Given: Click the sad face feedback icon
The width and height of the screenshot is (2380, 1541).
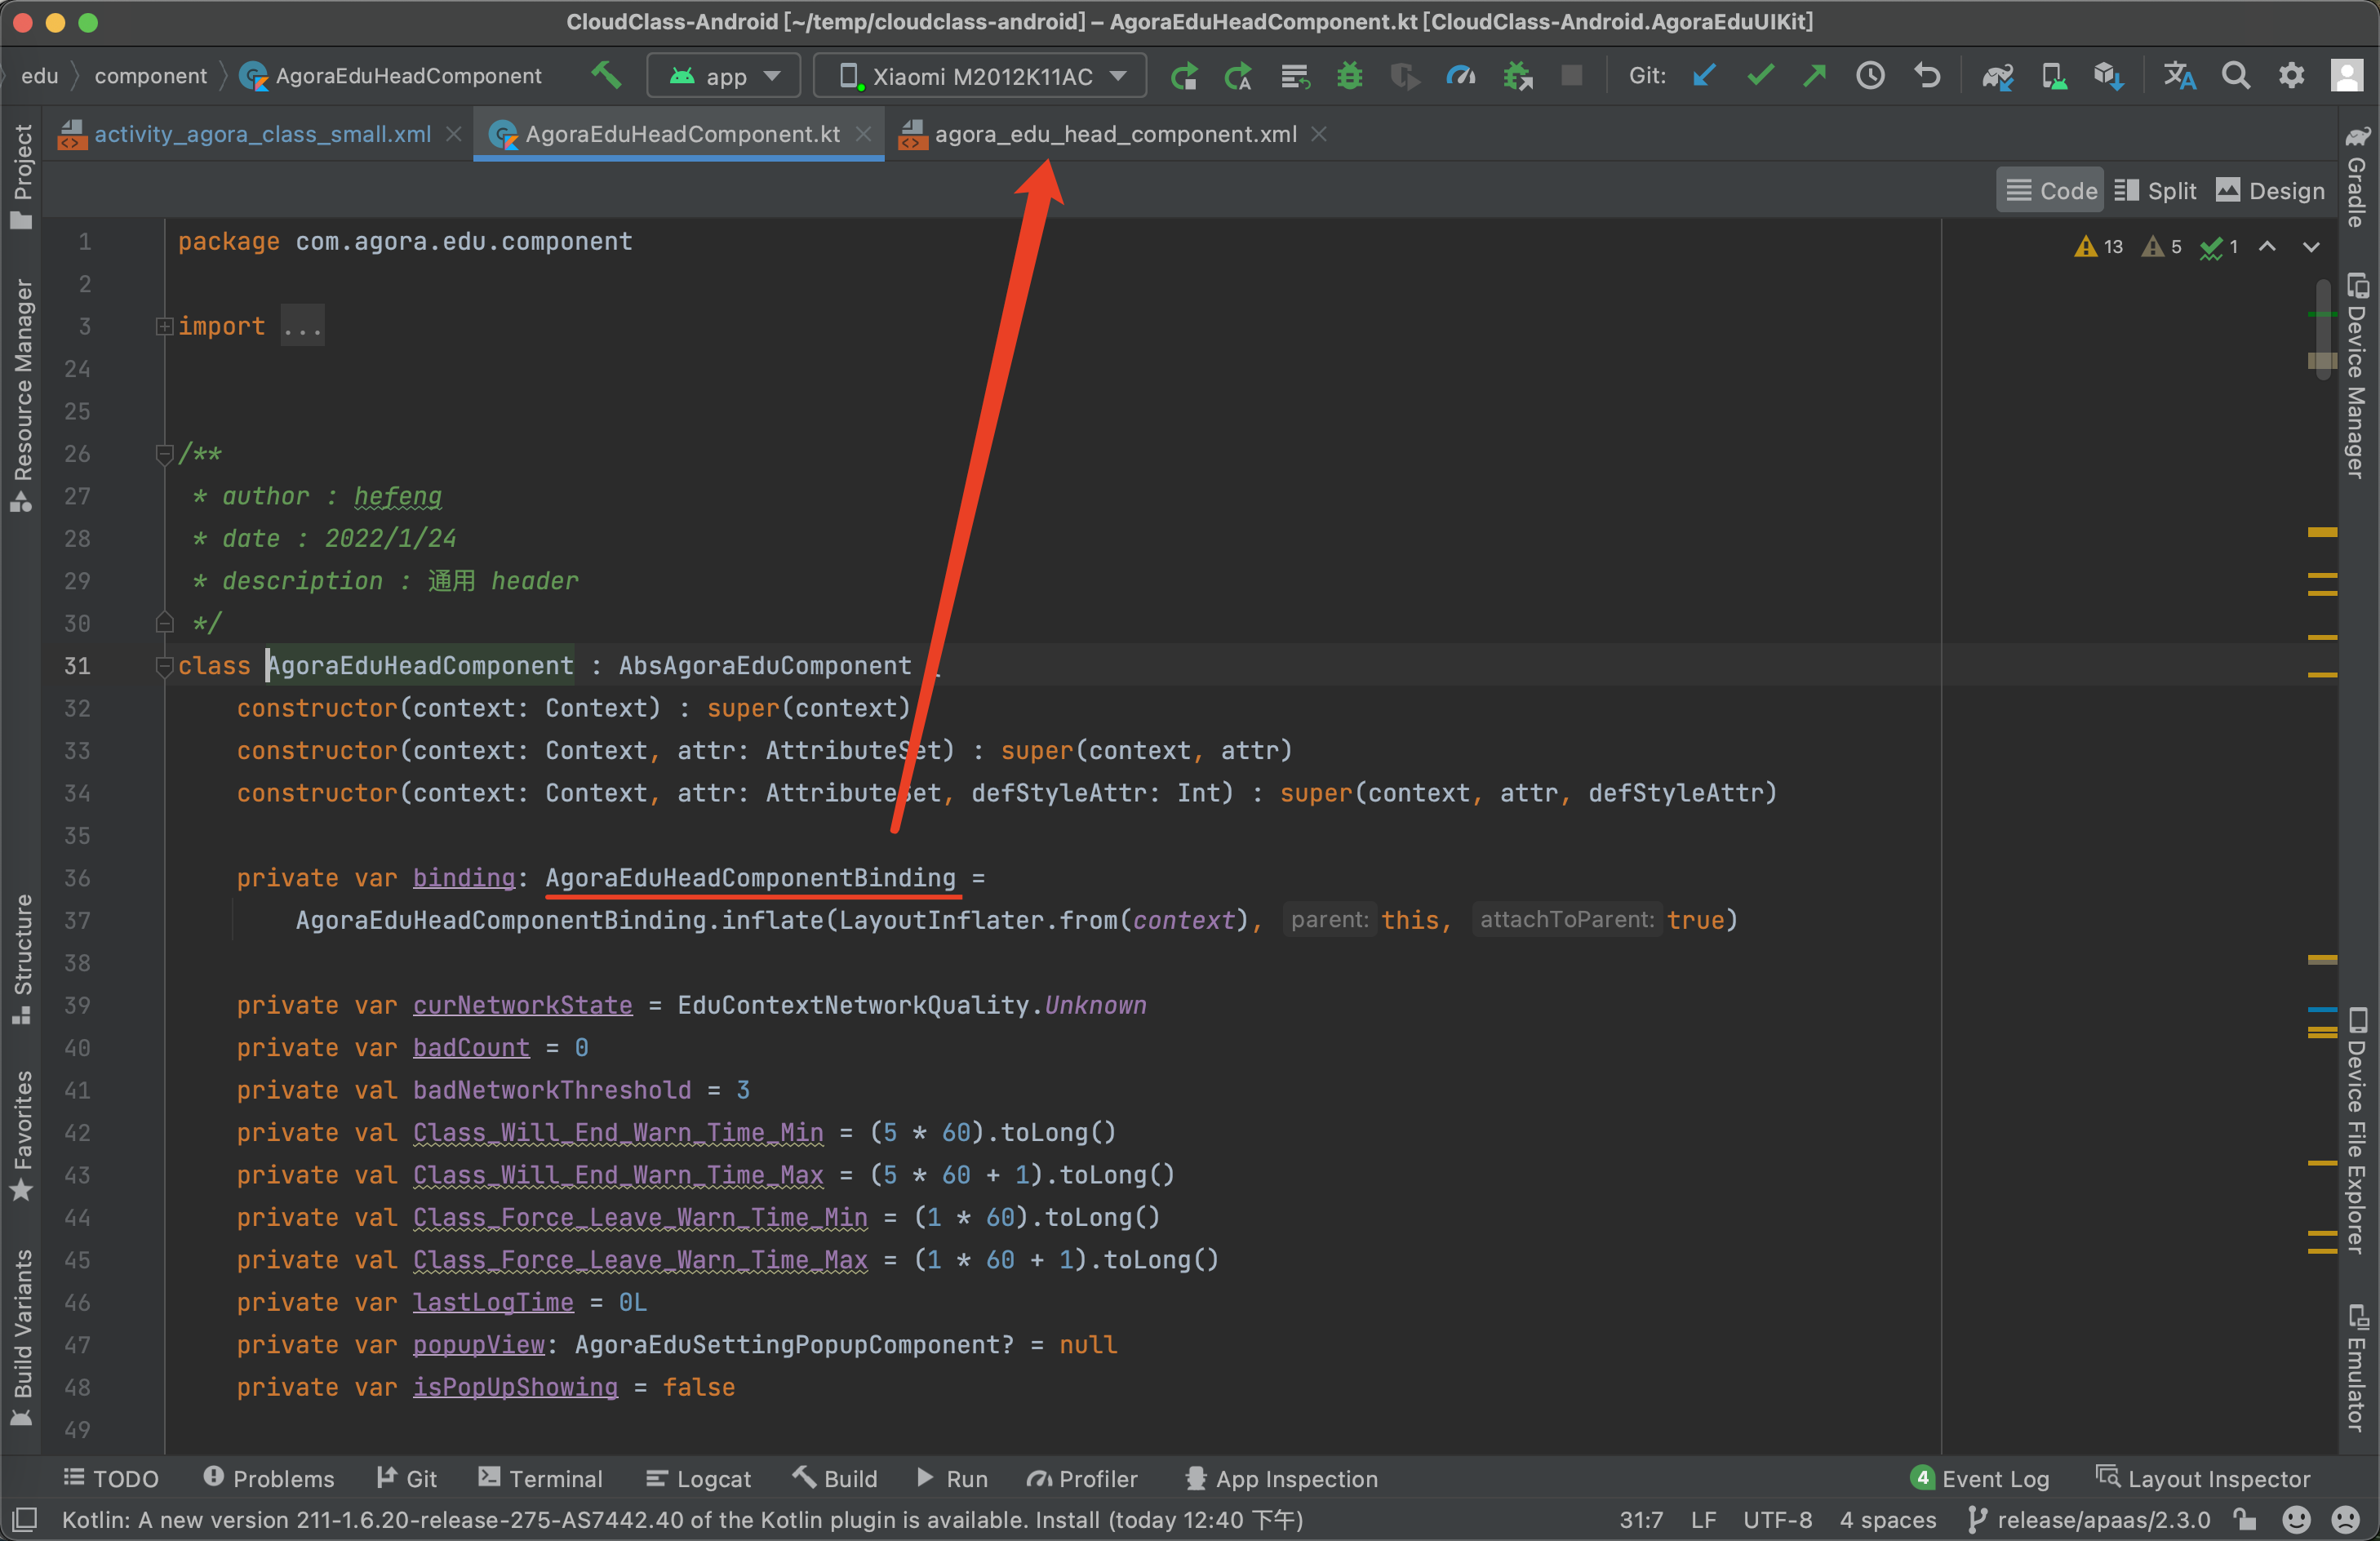Looking at the screenshot, I should pyautogui.click(x=2345, y=1520).
